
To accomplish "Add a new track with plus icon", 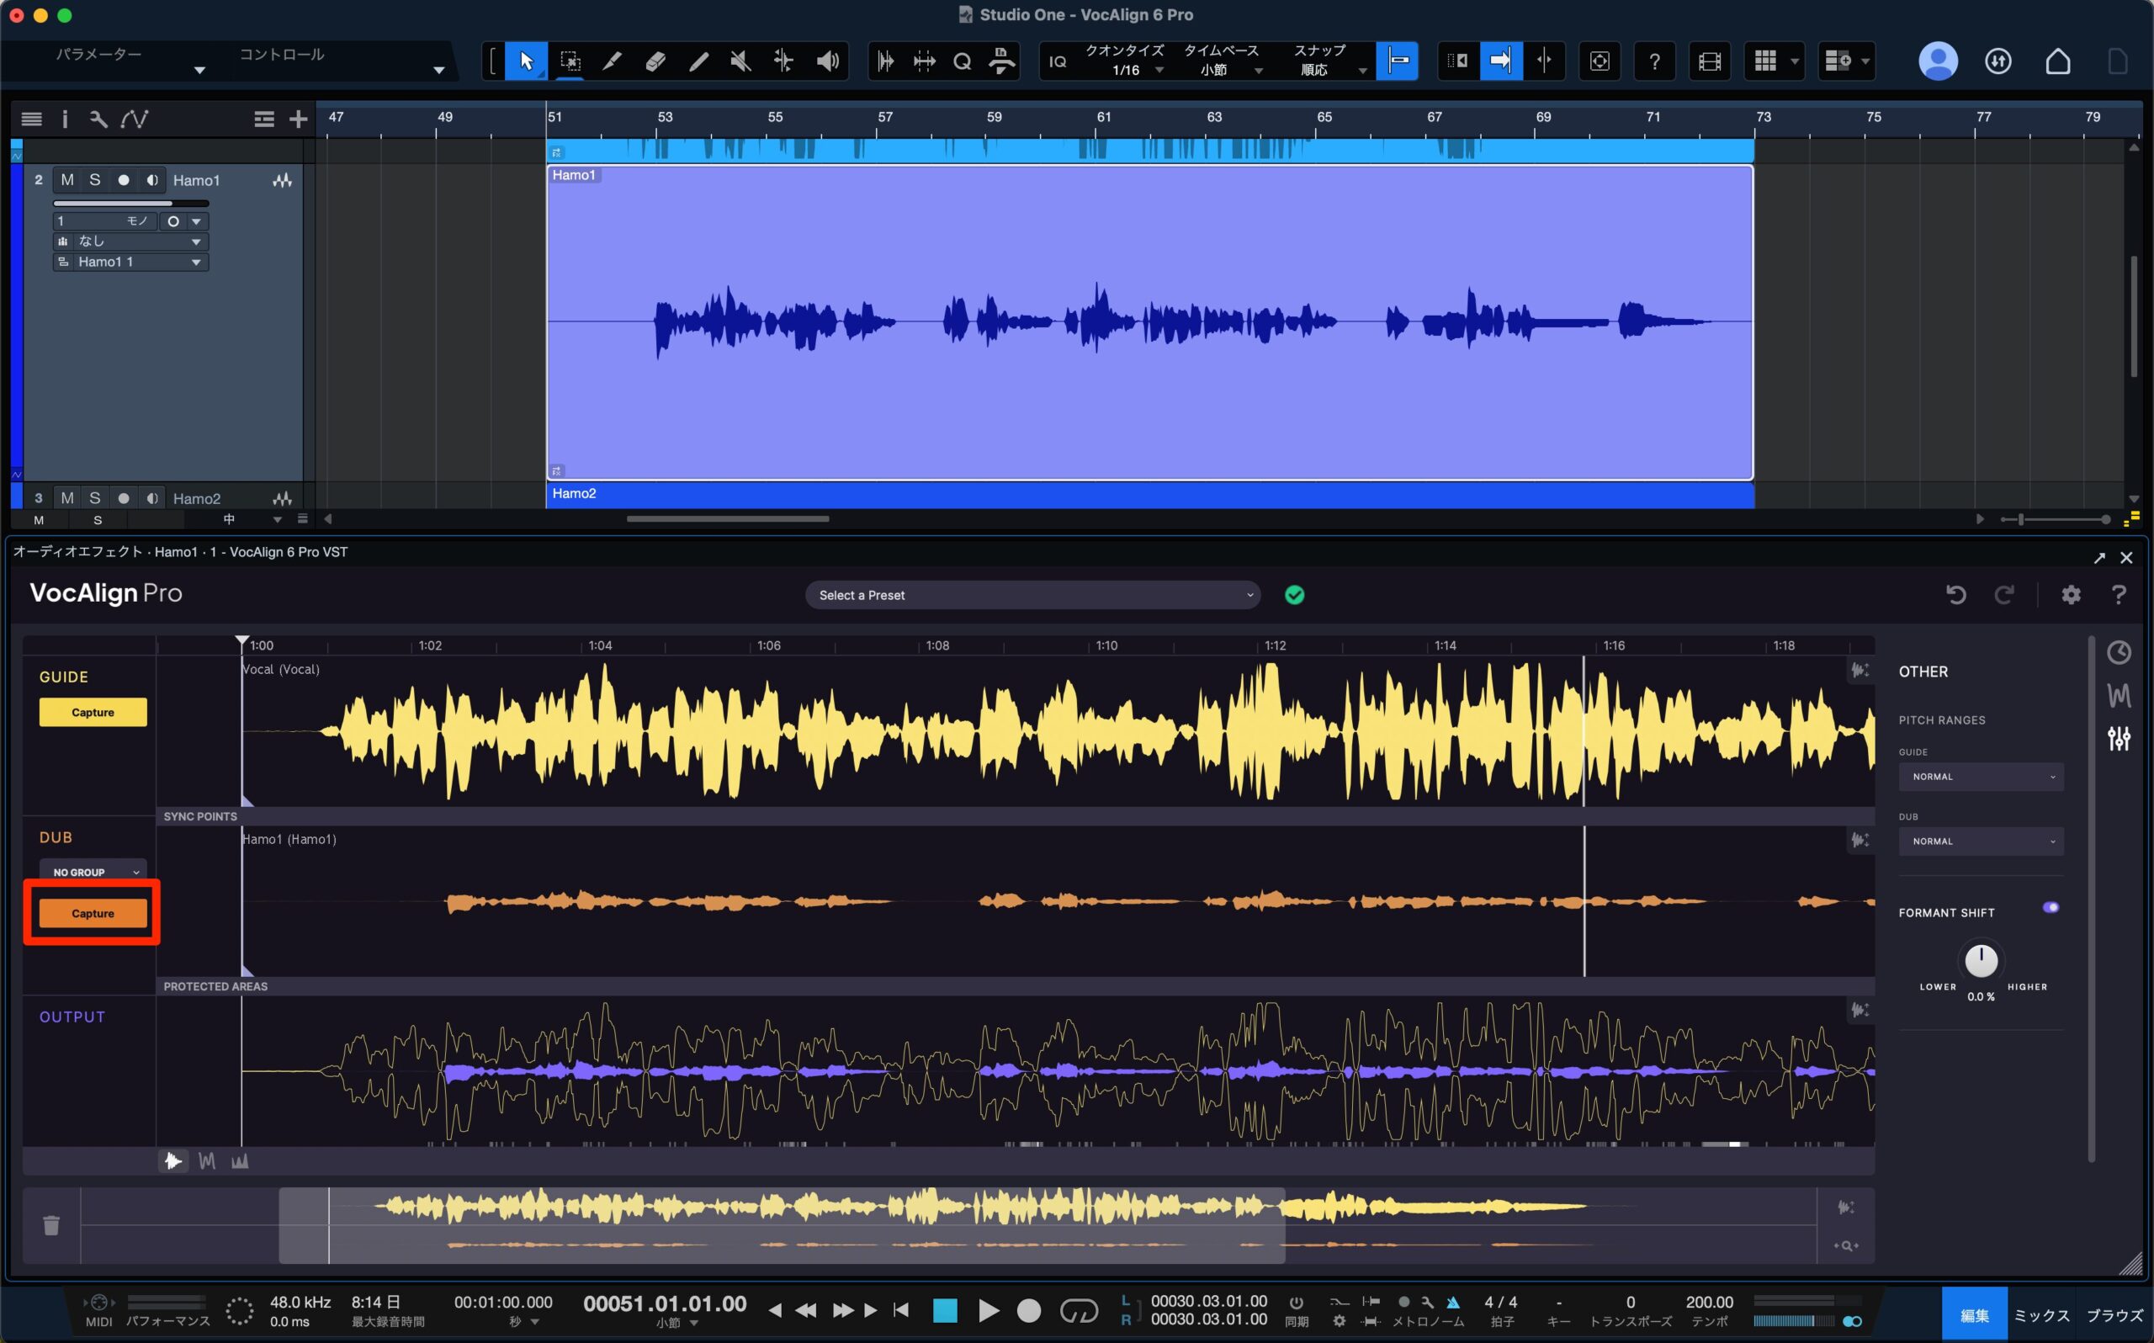I will click(299, 119).
